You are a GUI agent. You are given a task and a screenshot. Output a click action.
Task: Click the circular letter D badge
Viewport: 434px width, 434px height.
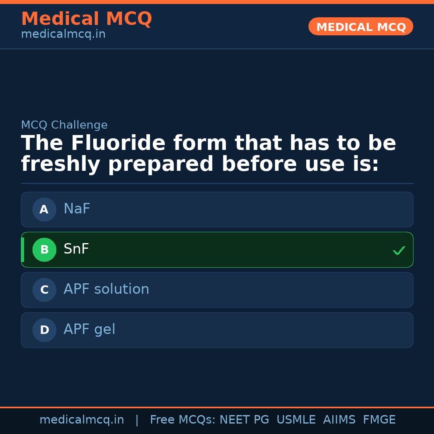point(44,330)
